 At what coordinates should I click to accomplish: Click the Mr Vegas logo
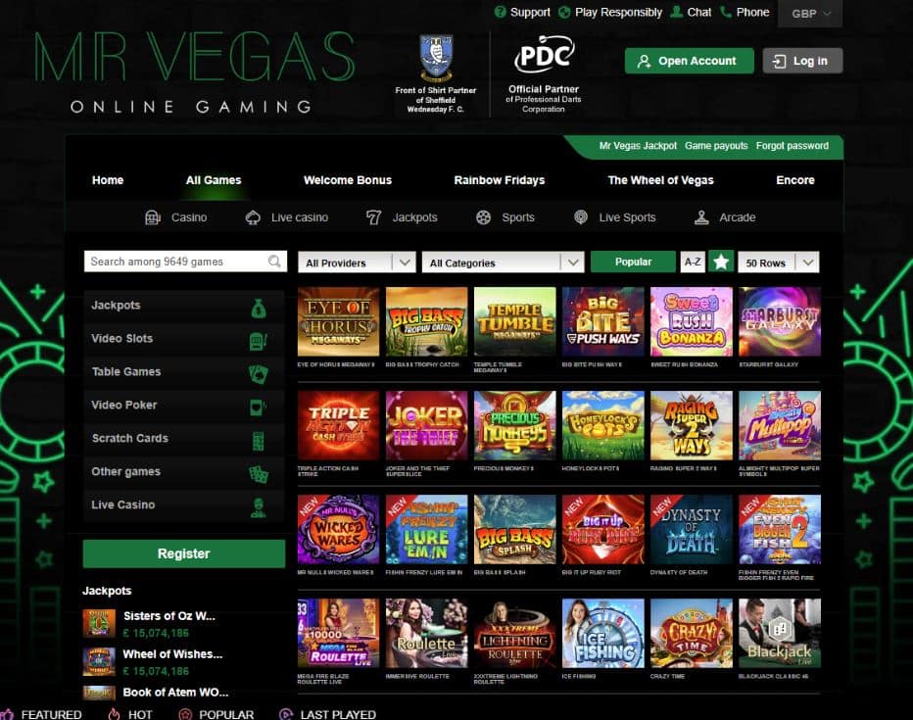195,72
